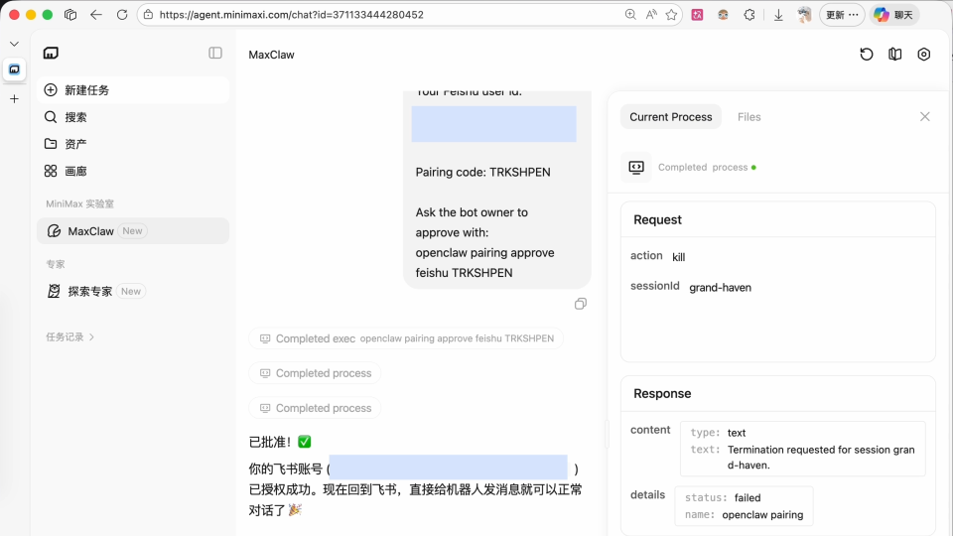Open 探索专家 expert item

click(132, 291)
